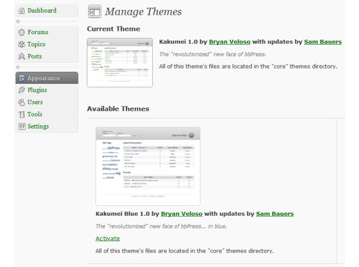Image resolution: width=359 pixels, height=267 pixels.
Task: Open Bryan Veloso link under Kakumei Blue
Action: click(x=182, y=213)
